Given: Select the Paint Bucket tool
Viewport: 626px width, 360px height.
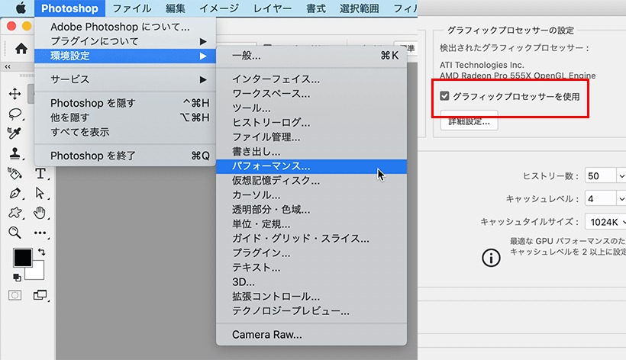Looking at the screenshot, I should [x=15, y=173].
